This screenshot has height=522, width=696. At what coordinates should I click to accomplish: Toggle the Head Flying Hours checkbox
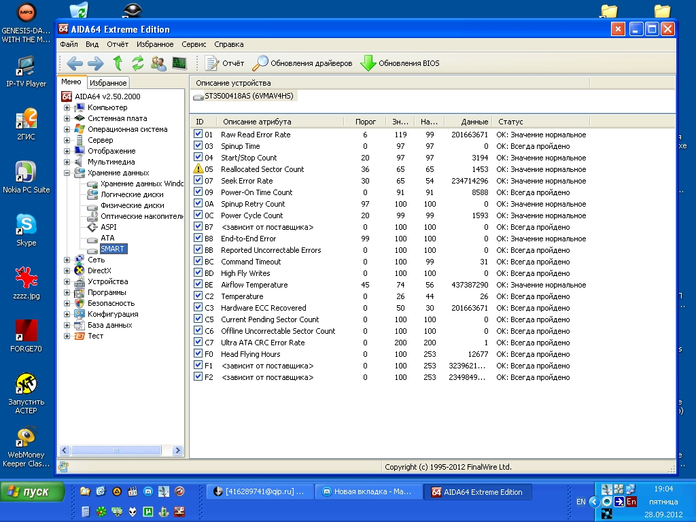[x=198, y=354]
